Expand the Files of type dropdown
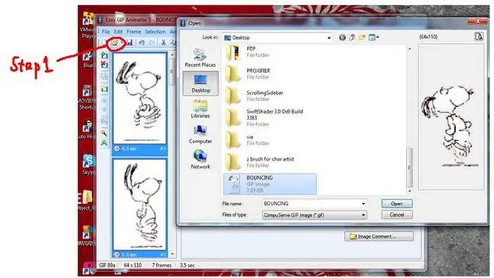Screen dimensions: 494x278 click(x=363, y=216)
